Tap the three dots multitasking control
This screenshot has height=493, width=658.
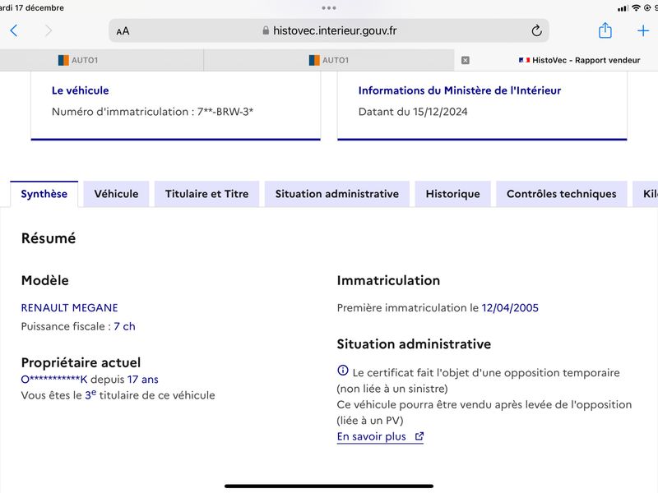pyautogui.click(x=329, y=8)
